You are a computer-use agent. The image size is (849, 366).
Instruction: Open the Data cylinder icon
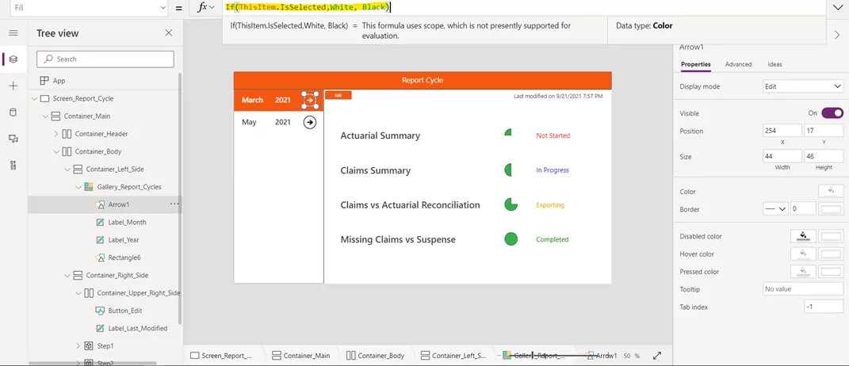pos(13,112)
